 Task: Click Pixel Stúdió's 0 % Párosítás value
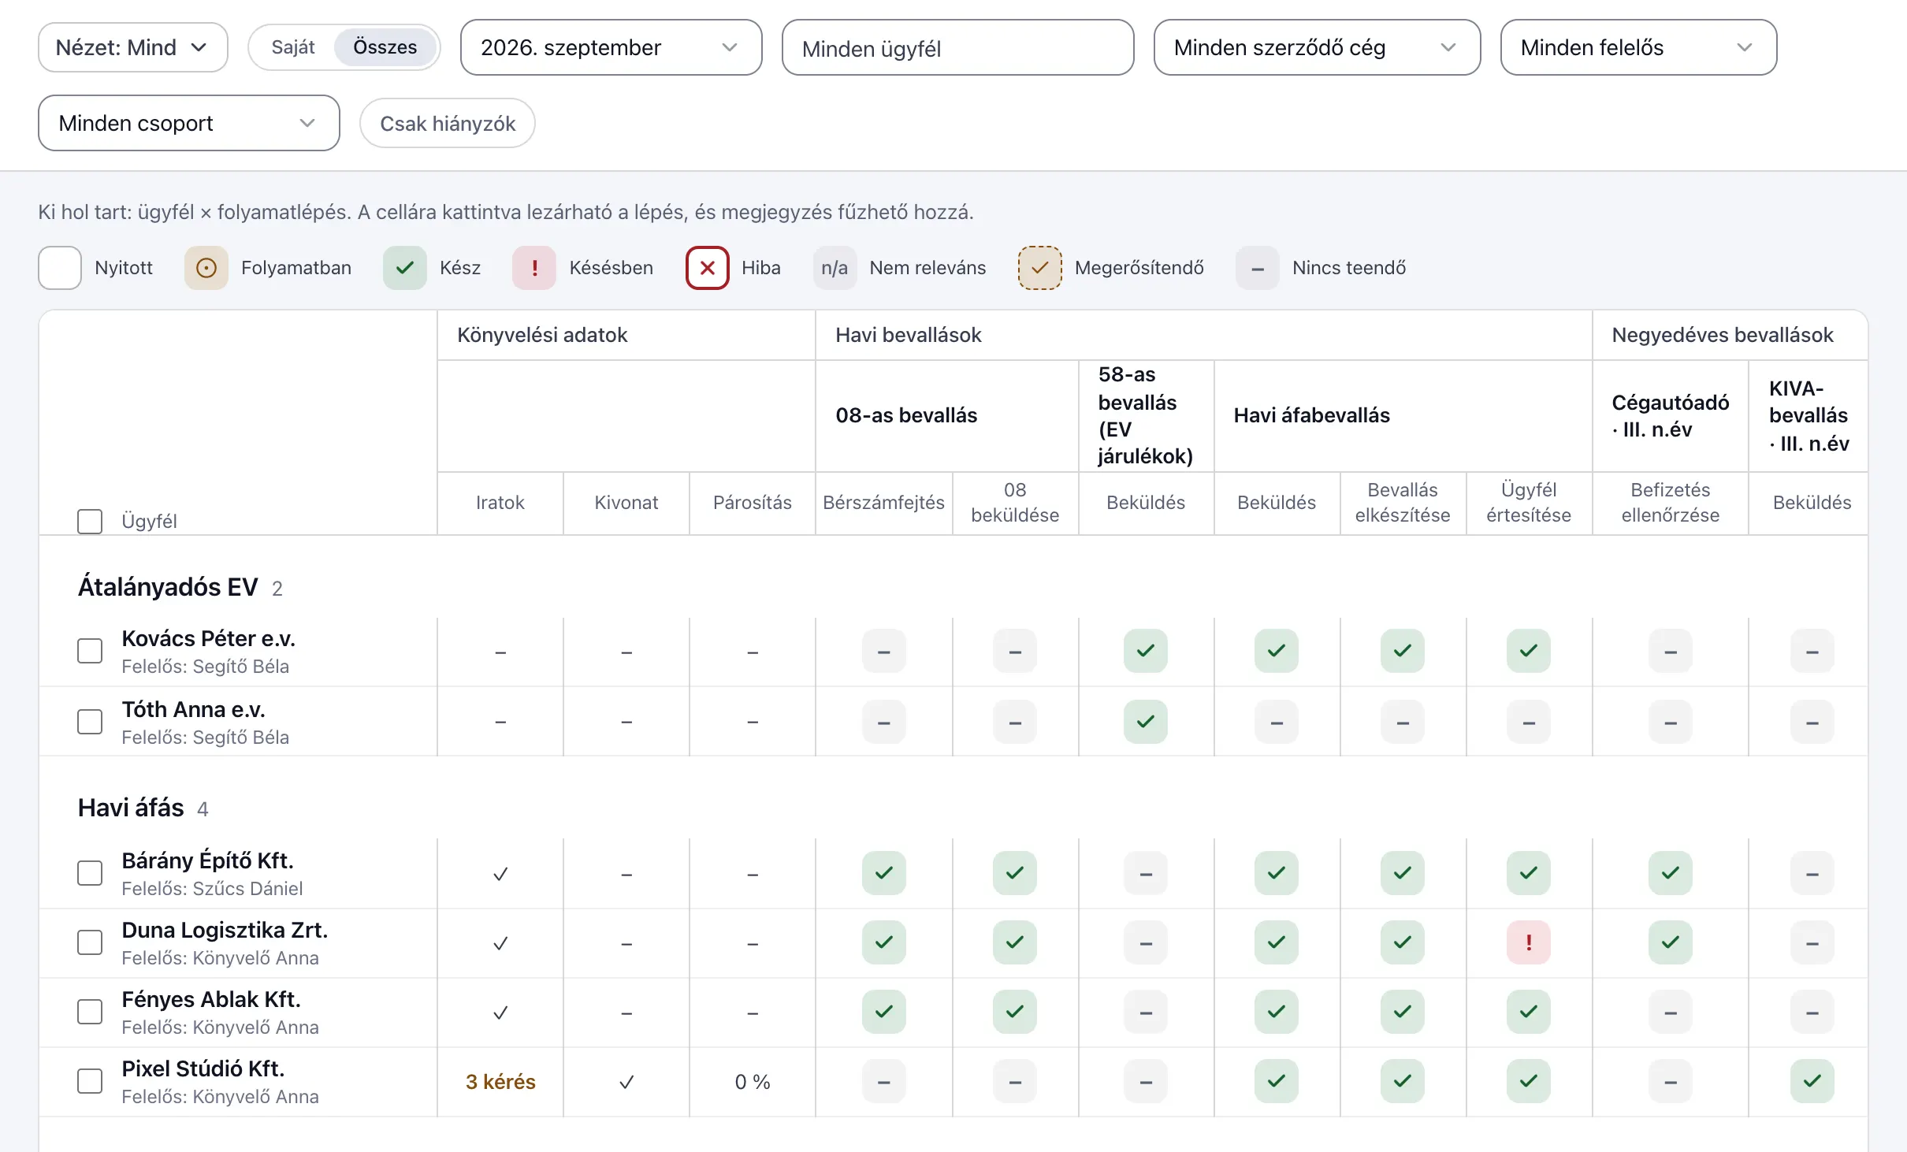752,1082
